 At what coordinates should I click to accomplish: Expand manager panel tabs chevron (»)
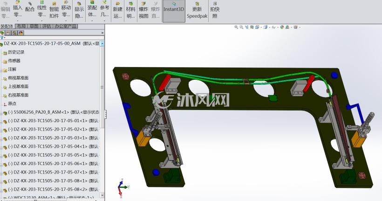(x=102, y=33)
